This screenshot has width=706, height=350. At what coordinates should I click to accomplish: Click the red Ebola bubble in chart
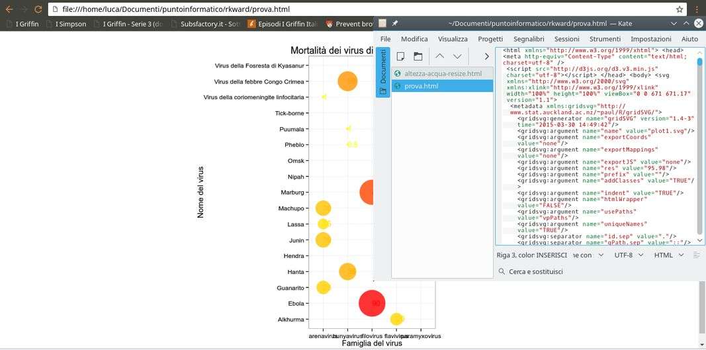pos(372,303)
